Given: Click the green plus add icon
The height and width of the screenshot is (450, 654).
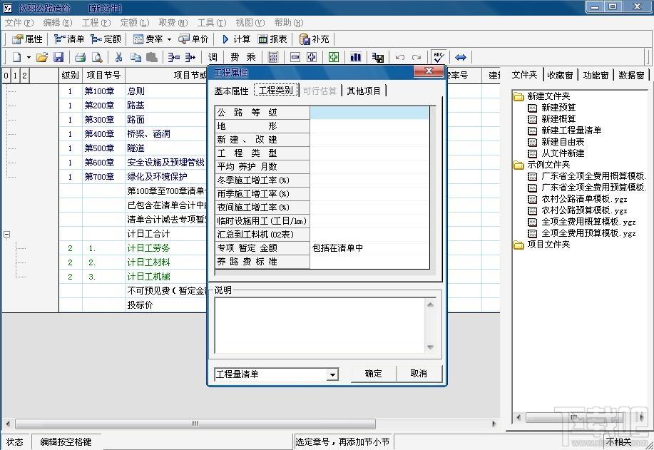Looking at the screenshot, I should (x=334, y=57).
